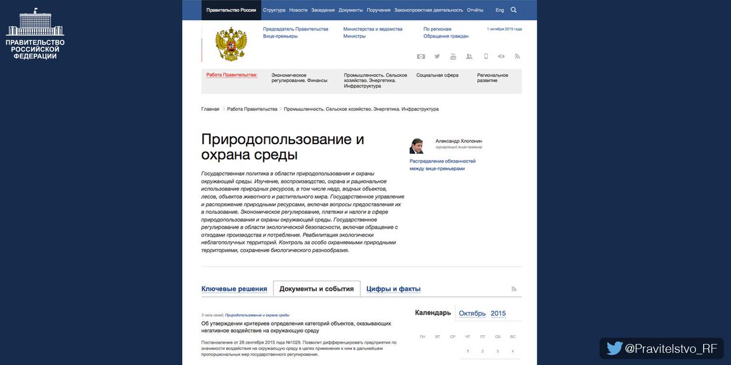Click the 1 октября 2015 года date text
The image size is (731, 365).
click(x=504, y=29)
